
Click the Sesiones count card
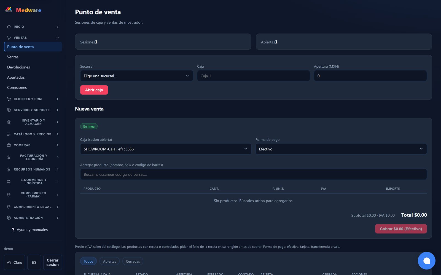pos(163,42)
